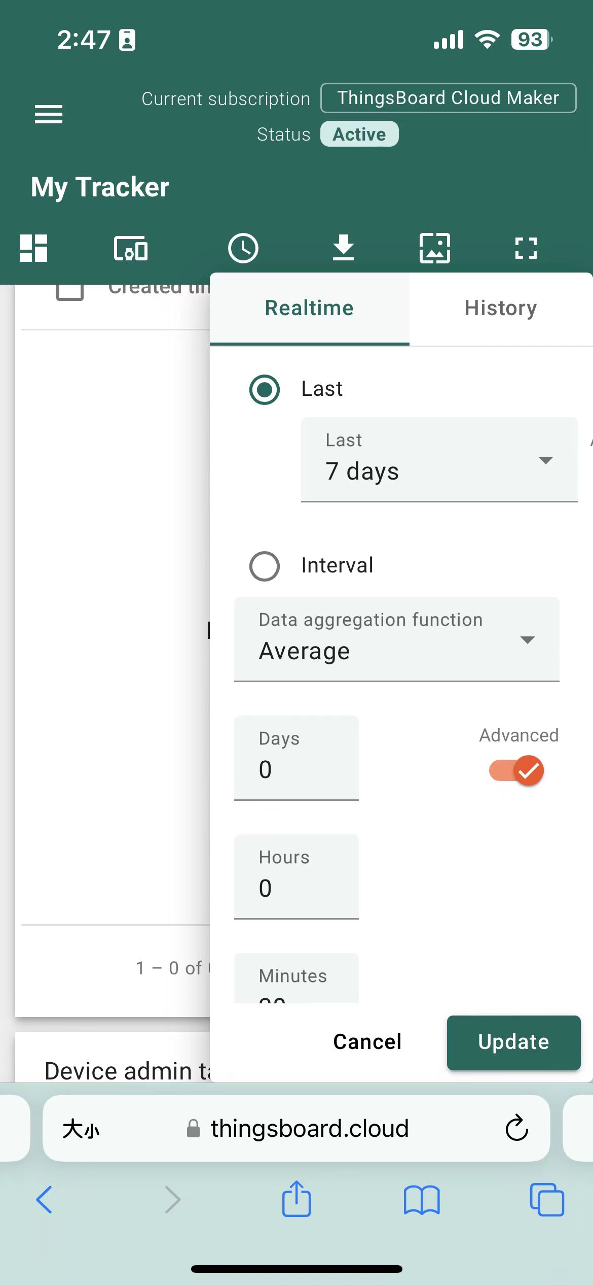Reload the thingsboard.cloud page
Image resolution: width=593 pixels, height=1285 pixels.
pos(516,1128)
